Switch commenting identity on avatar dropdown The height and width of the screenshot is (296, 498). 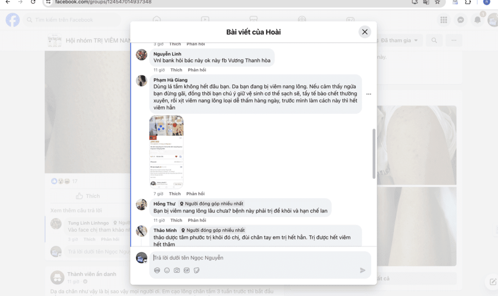pos(145,261)
